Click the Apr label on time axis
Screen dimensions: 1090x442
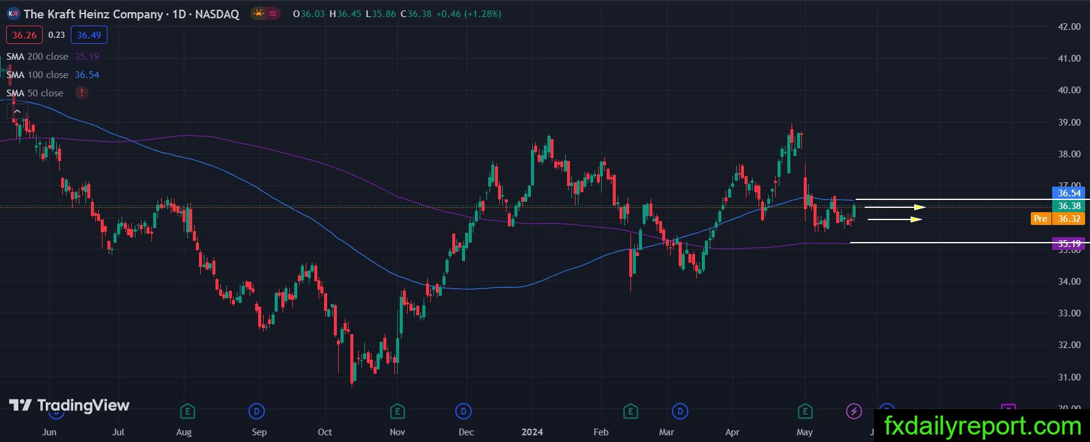tap(732, 432)
